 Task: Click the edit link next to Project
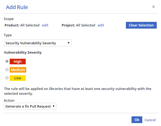point(101,25)
